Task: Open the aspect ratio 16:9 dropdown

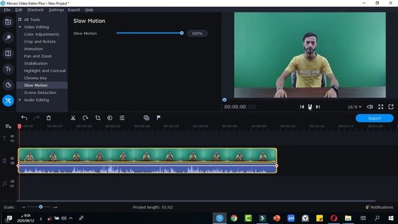Action: [354, 107]
